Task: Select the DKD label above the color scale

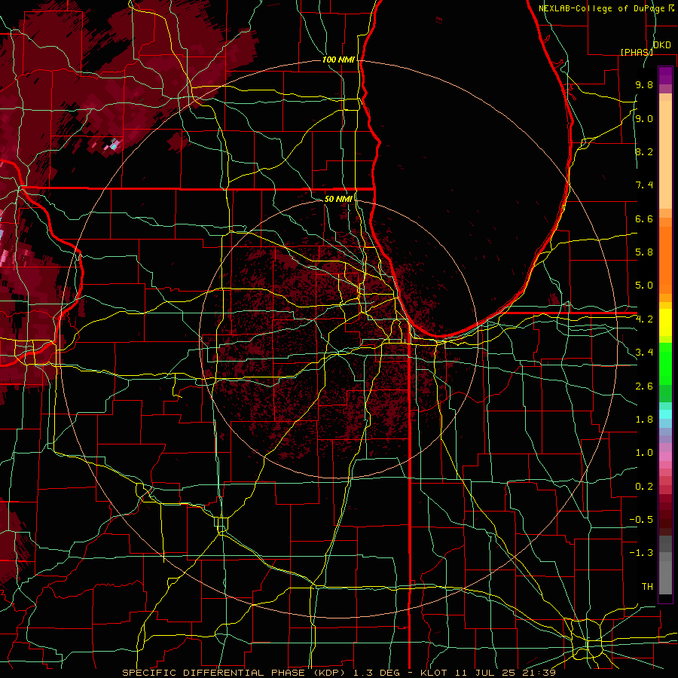Action: coord(661,45)
